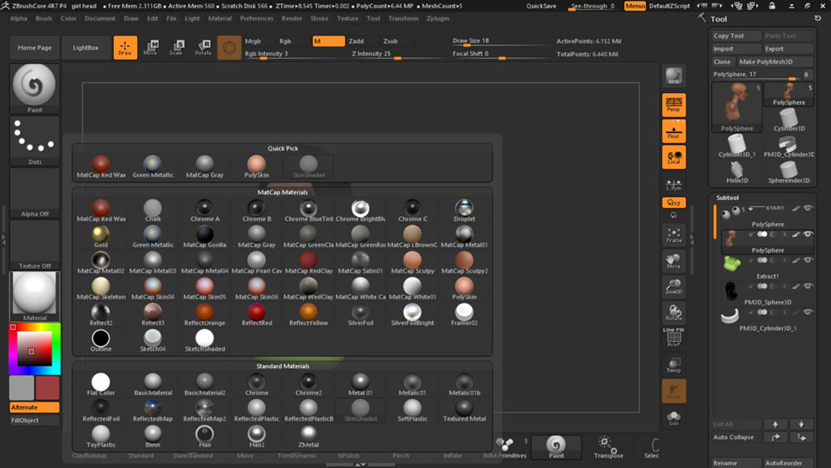Choose the Flat Color standard material
The image size is (831, 468).
pos(101,385)
